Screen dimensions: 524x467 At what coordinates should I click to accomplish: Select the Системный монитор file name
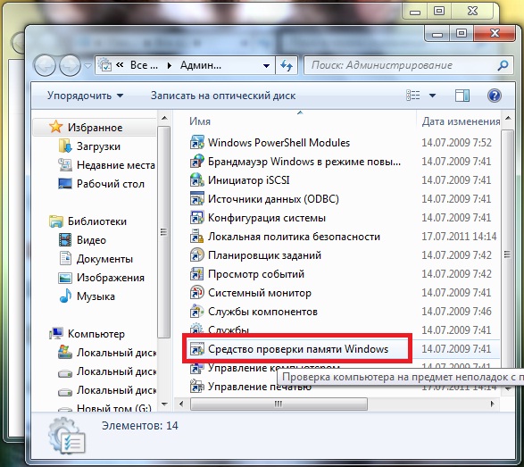[260, 293]
